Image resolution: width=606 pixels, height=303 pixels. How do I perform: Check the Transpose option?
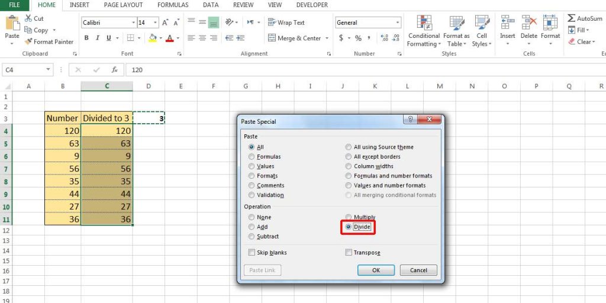(x=349, y=253)
